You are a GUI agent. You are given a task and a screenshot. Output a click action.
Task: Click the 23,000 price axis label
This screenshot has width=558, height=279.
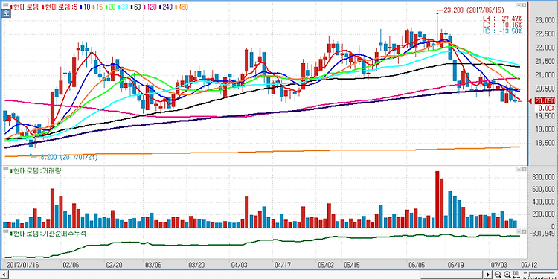pos(545,20)
